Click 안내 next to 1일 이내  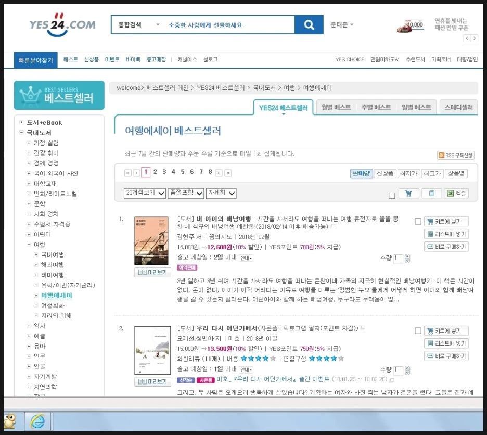click(x=246, y=370)
